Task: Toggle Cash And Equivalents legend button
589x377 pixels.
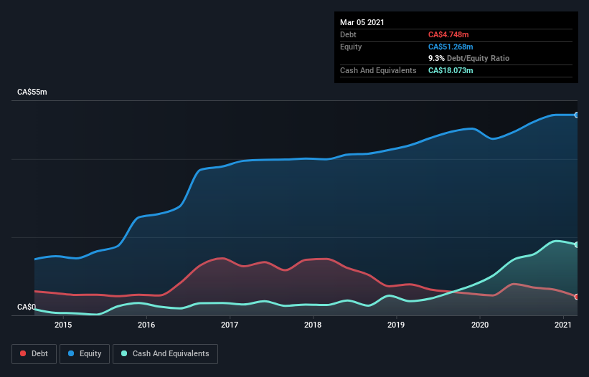Action: tap(165, 354)
